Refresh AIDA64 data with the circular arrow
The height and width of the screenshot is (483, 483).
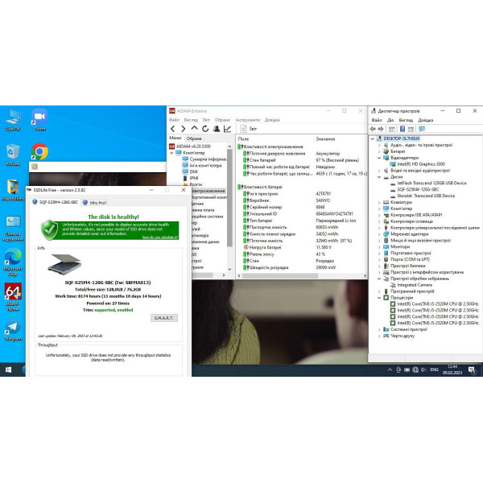[205, 129]
